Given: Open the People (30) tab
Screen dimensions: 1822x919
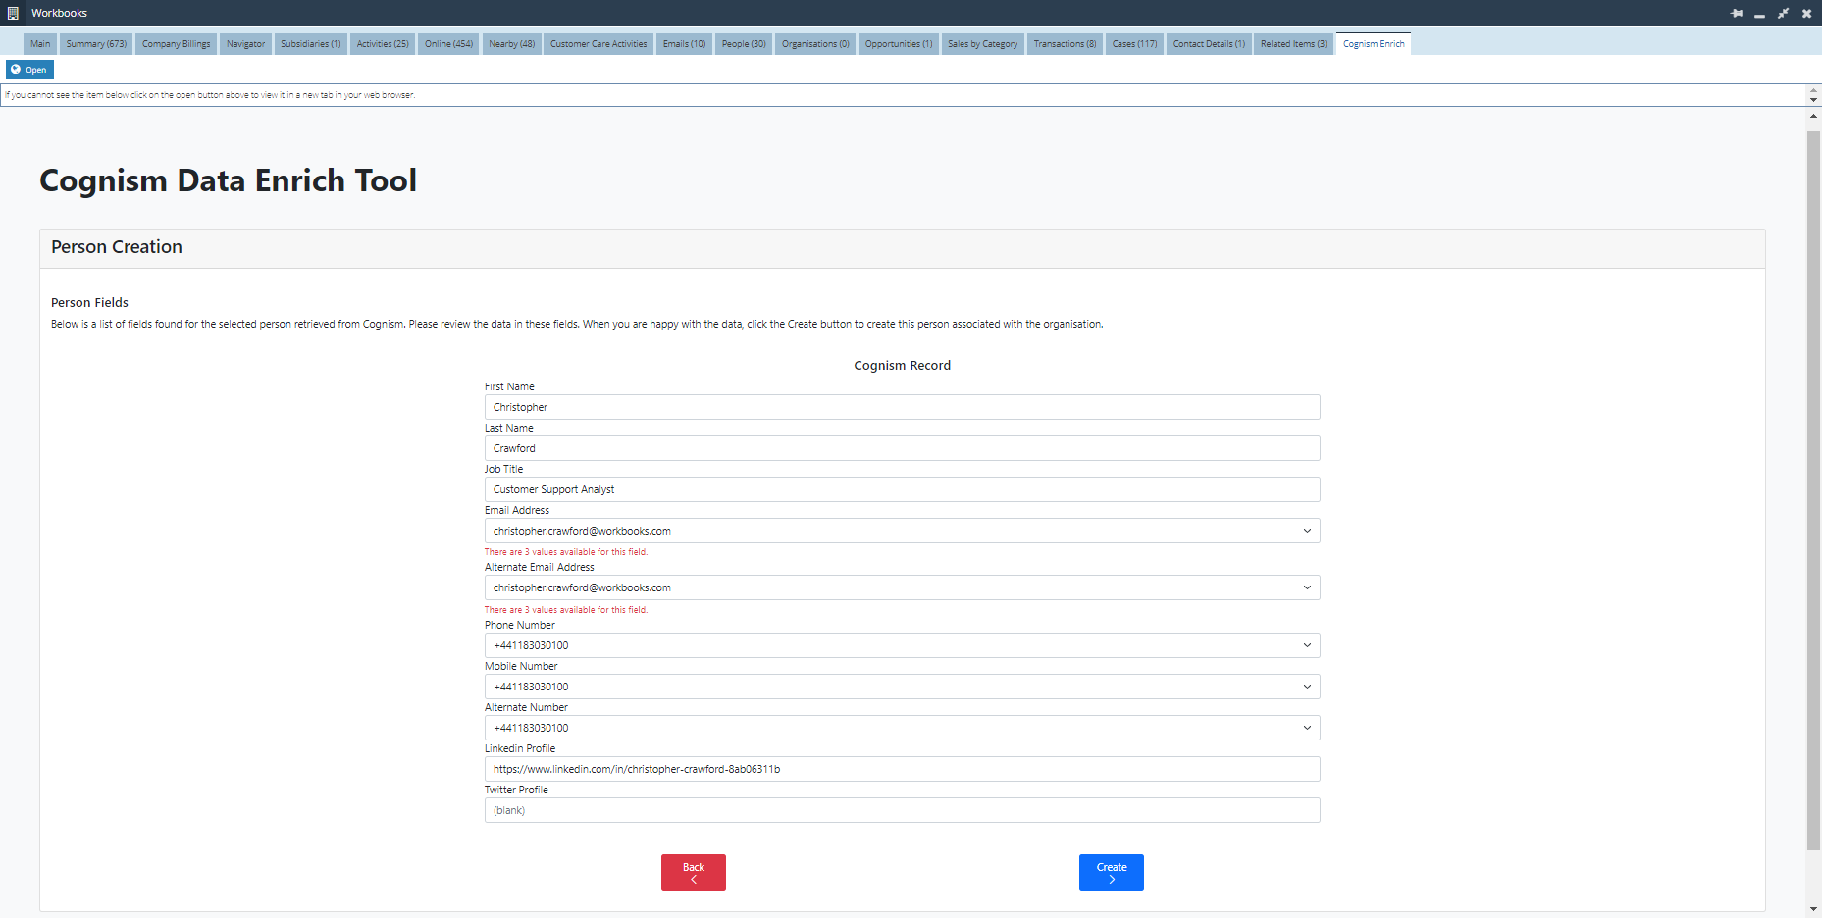Looking at the screenshot, I should (x=744, y=44).
